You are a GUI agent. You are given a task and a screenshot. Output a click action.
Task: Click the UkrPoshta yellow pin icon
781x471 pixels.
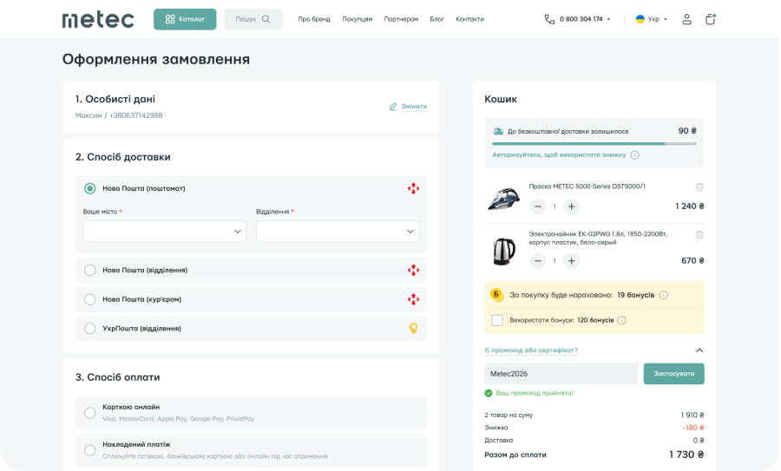pyautogui.click(x=413, y=329)
